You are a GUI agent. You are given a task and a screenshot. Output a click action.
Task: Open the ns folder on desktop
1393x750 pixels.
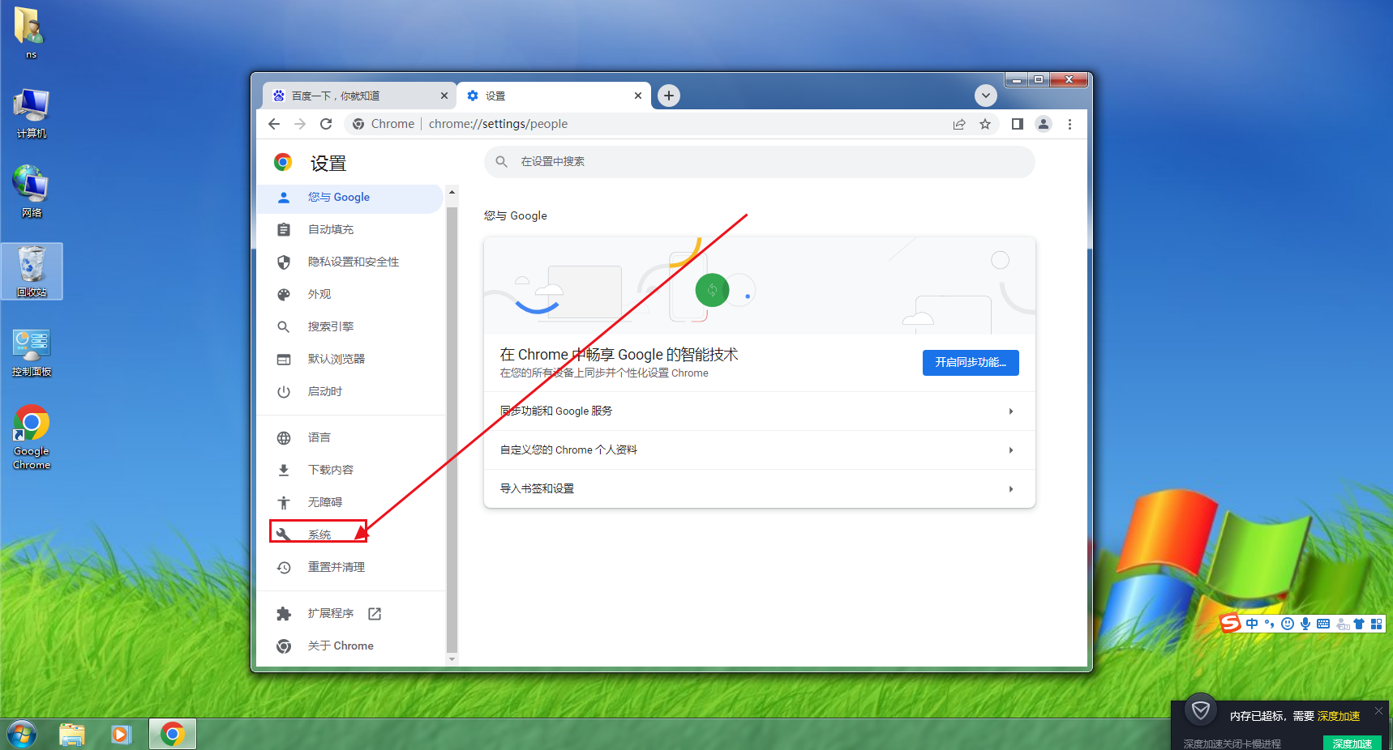pyautogui.click(x=30, y=33)
